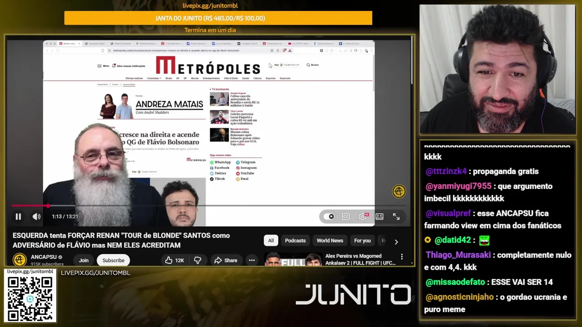Expand the Colunistas dropdown
This screenshot has width=582, height=327.
click(154, 78)
